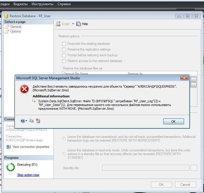Viewport: 204px width, 193px height.
Task: Click the Restore Database window database icon
Action: click(x=6, y=16)
